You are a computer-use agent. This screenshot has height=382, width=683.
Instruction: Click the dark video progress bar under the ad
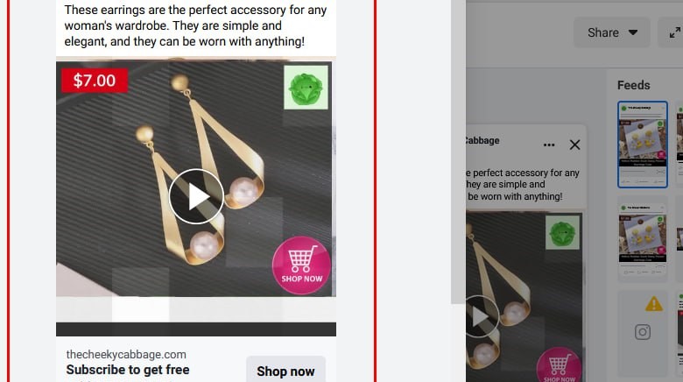(x=196, y=329)
